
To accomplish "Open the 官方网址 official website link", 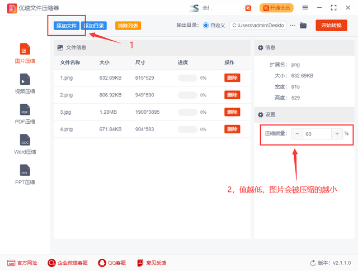I will (22, 263).
